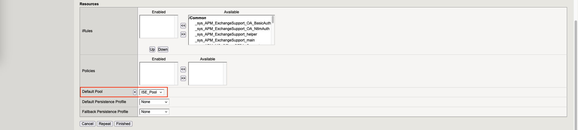
Task: Open the Default Pool ISE_Pool dropdown
Action: [x=152, y=92]
